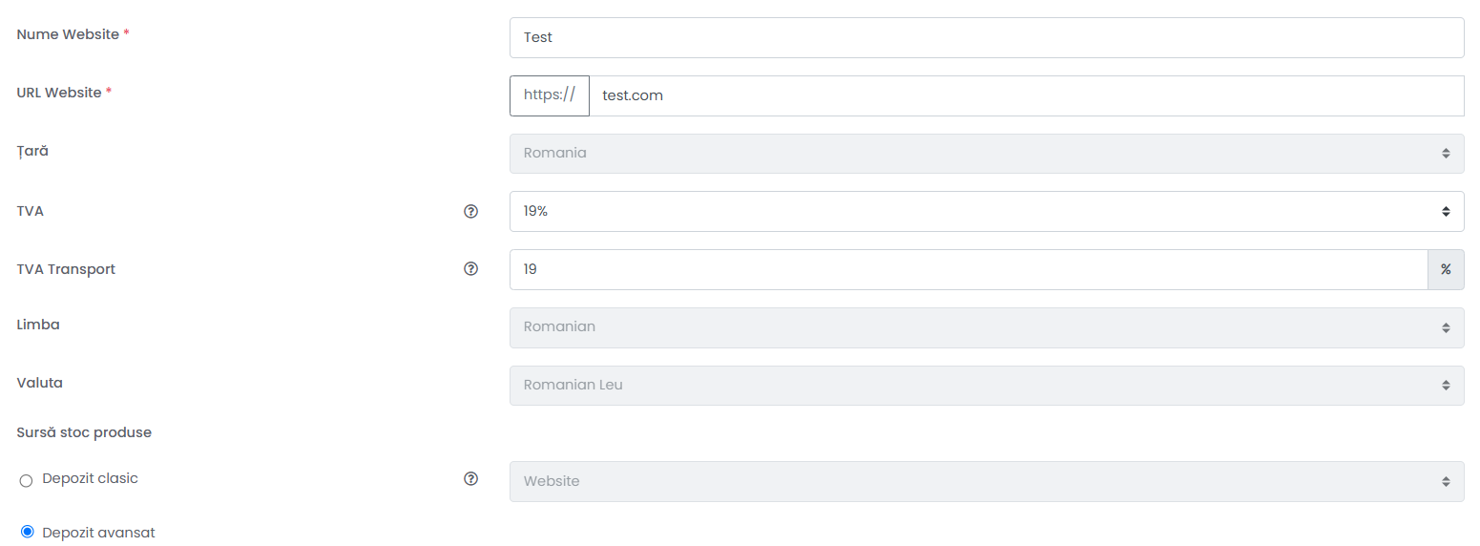Viewport: 1480px width, 546px height.
Task: Click the URL Website label
Action: pos(59,93)
